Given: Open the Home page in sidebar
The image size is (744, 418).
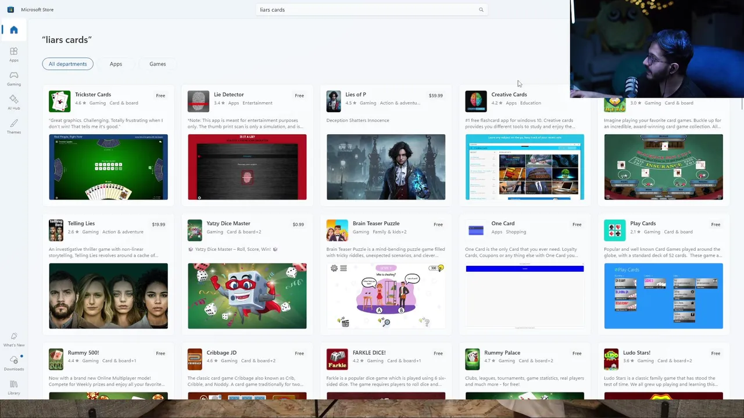Looking at the screenshot, I should click(13, 30).
